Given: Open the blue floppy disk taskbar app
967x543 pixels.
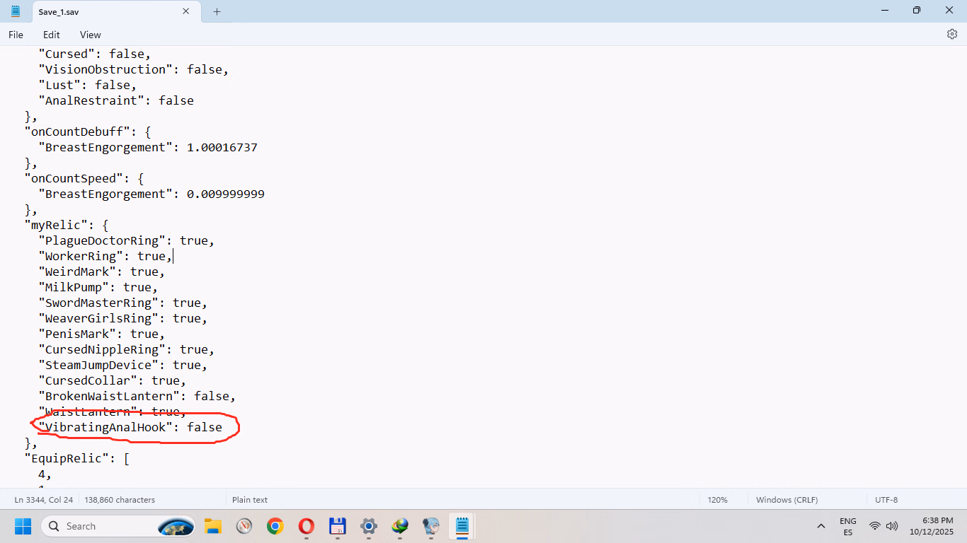Looking at the screenshot, I should coord(338,526).
